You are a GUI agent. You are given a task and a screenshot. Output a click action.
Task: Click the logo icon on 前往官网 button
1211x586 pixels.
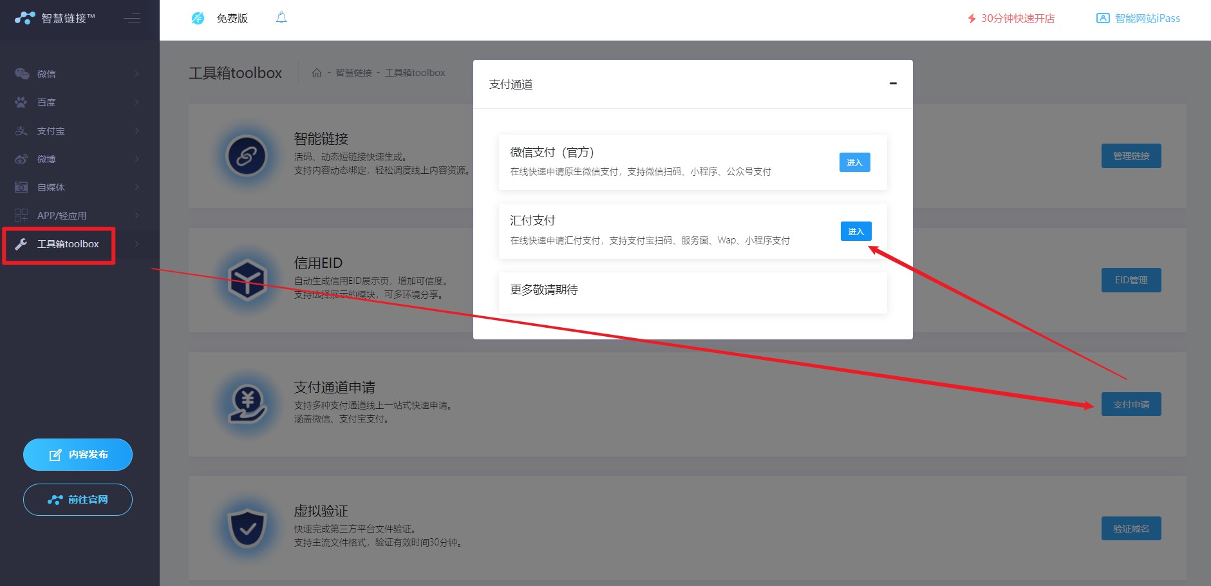coord(55,500)
